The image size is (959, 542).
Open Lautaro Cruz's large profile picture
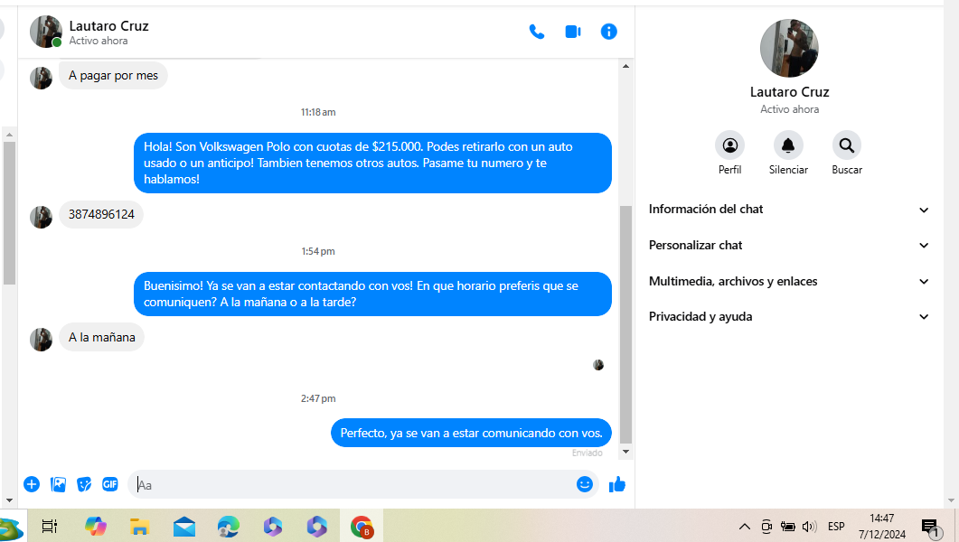tap(789, 48)
